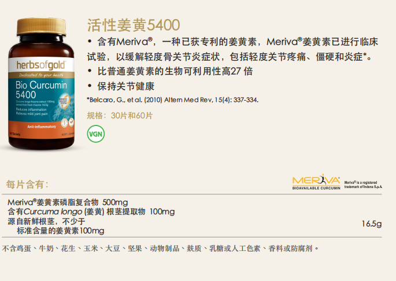Click the 标准含量的姜黄素100mg line
Viewport: 396px width, 281px height.
tap(61, 231)
